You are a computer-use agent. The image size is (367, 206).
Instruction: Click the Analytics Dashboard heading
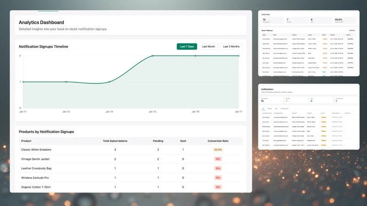41,22
